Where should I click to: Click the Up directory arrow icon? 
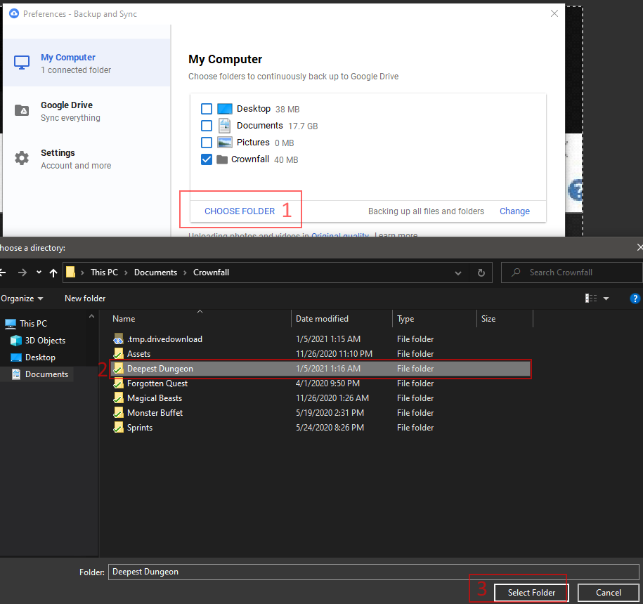pos(53,273)
